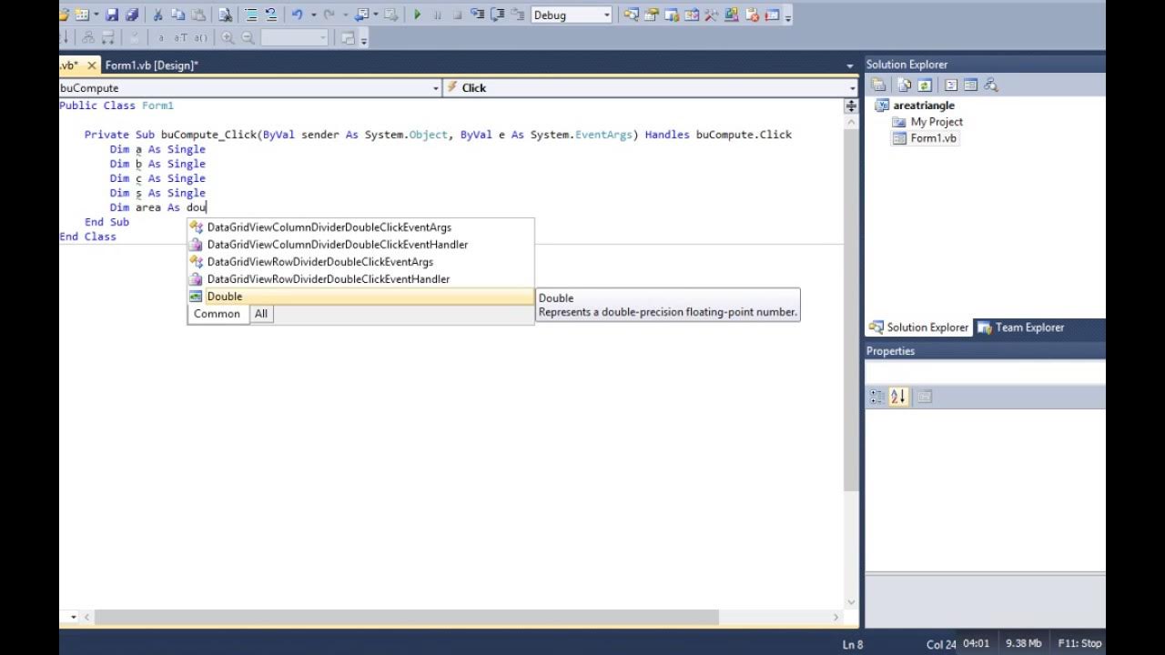Expand the New Project dropdown arrow

click(x=96, y=15)
